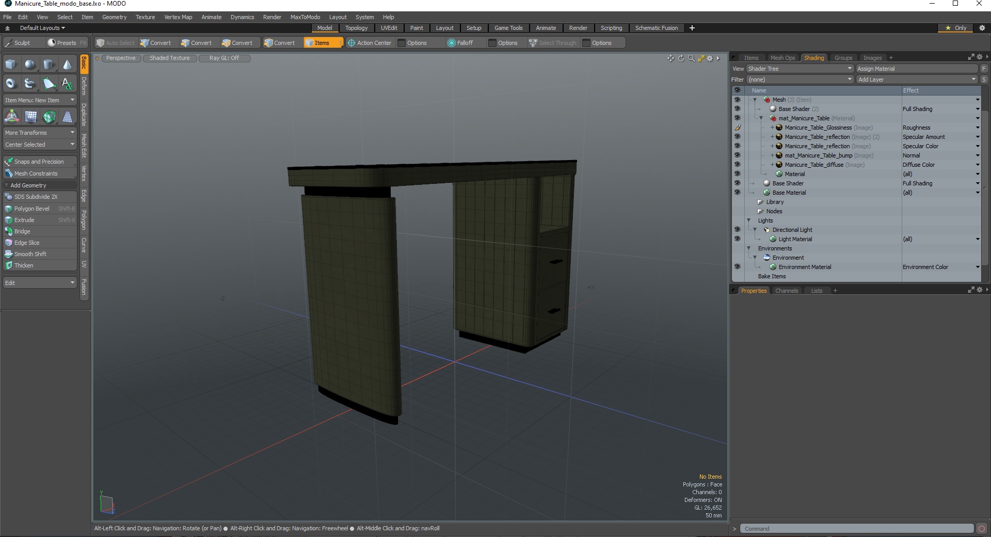This screenshot has width=991, height=537.
Task: Open Snaps and Precision panel
Action: click(40, 162)
